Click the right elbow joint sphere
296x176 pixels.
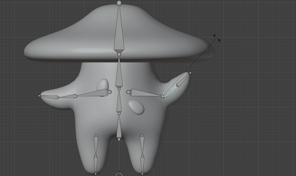pos(163,96)
